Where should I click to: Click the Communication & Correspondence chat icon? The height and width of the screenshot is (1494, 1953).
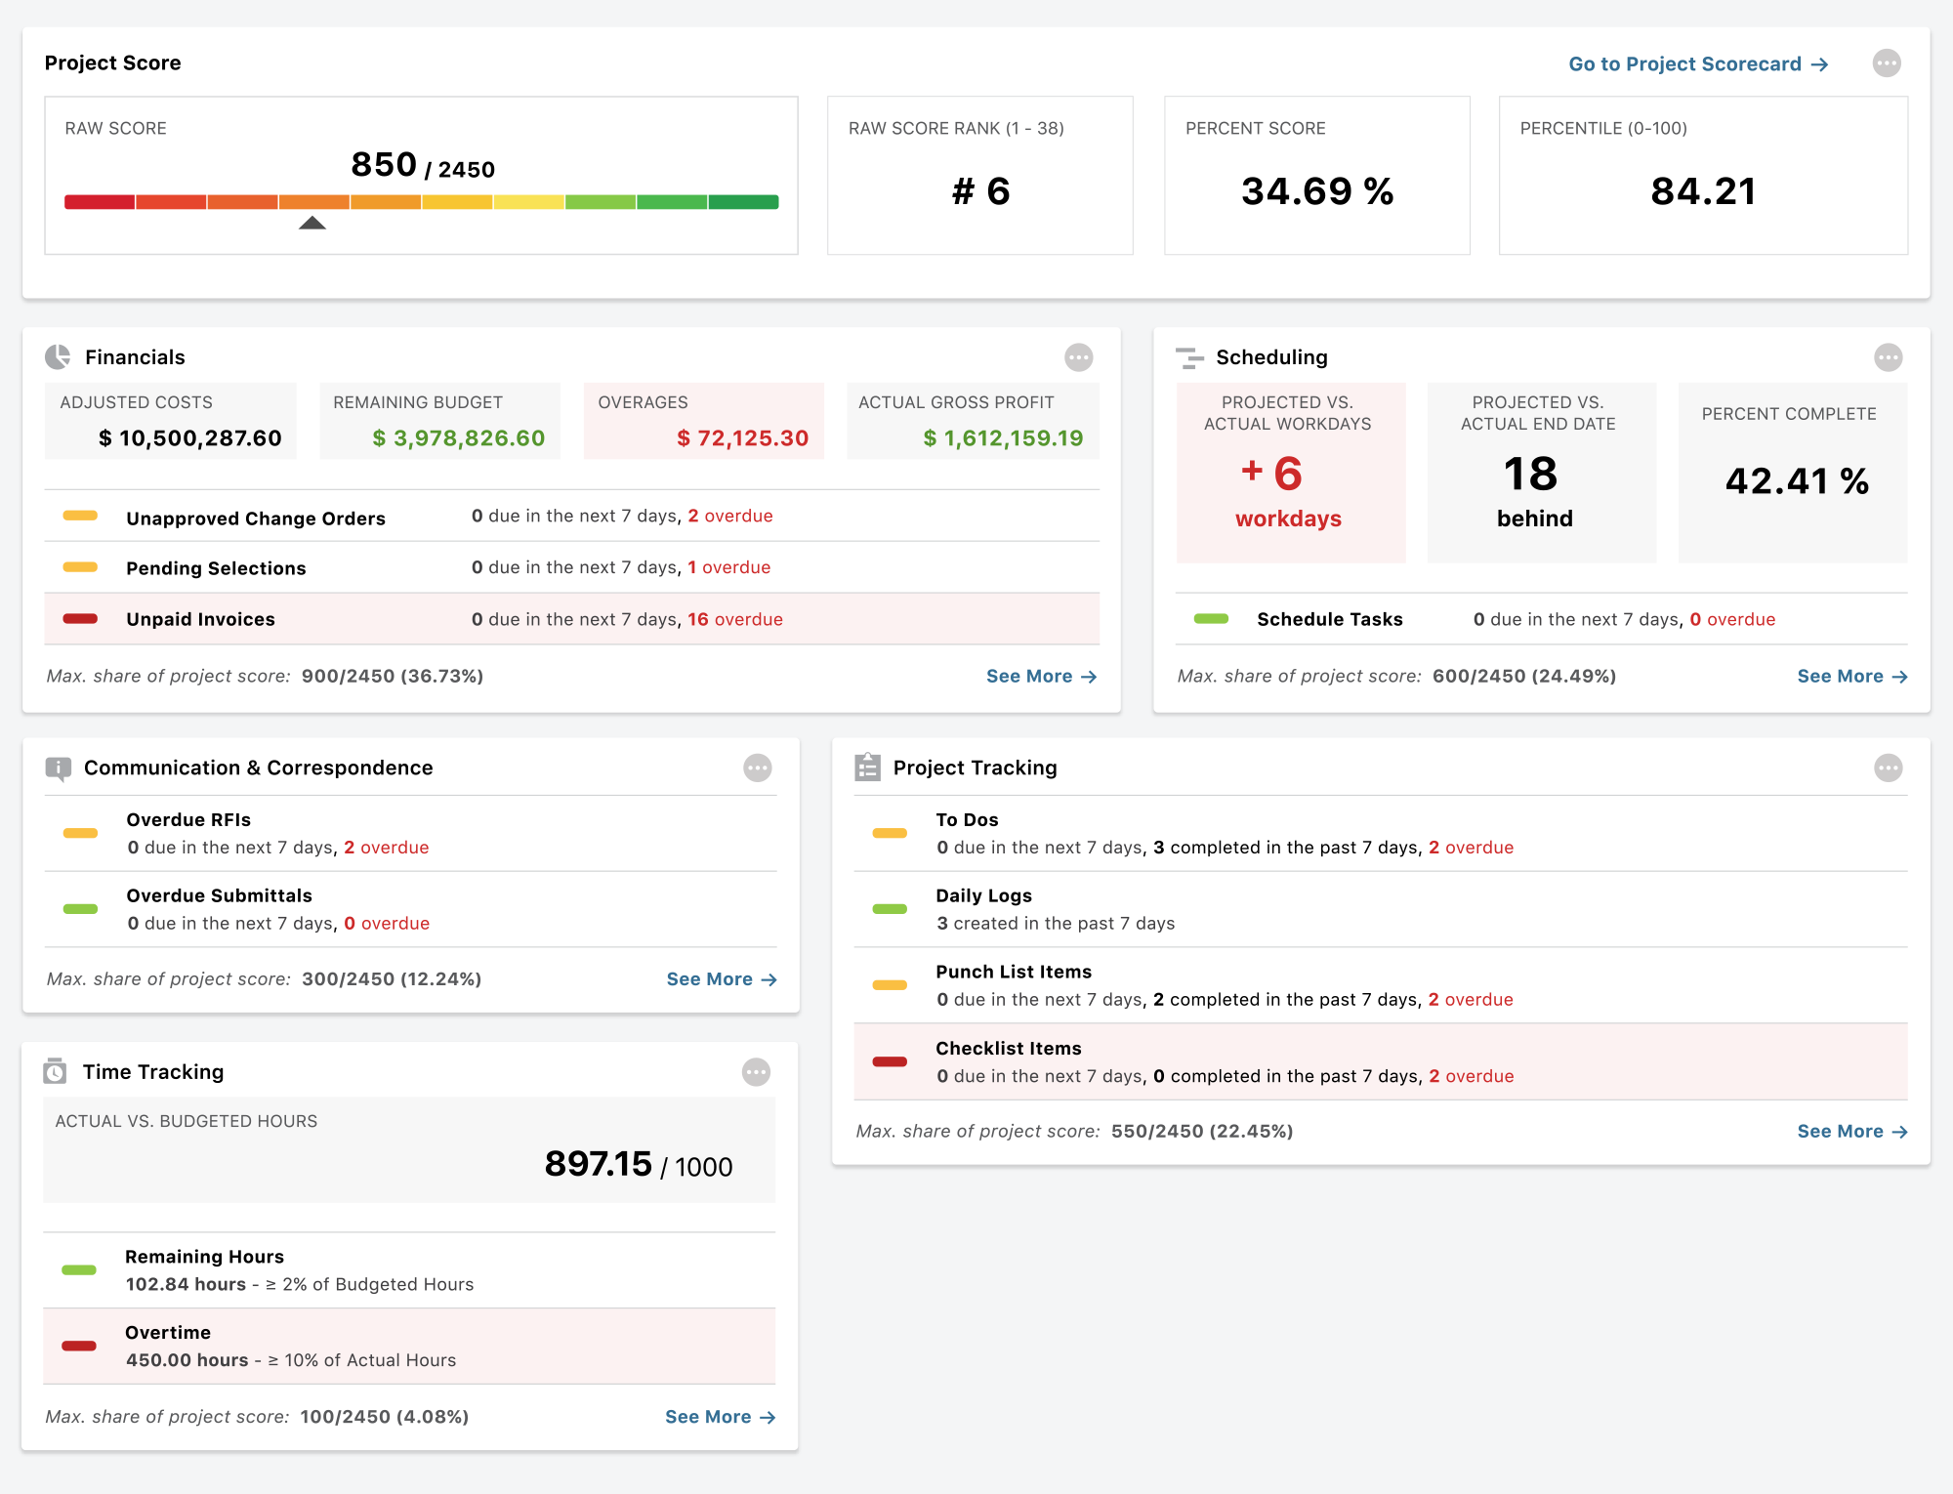click(x=58, y=768)
